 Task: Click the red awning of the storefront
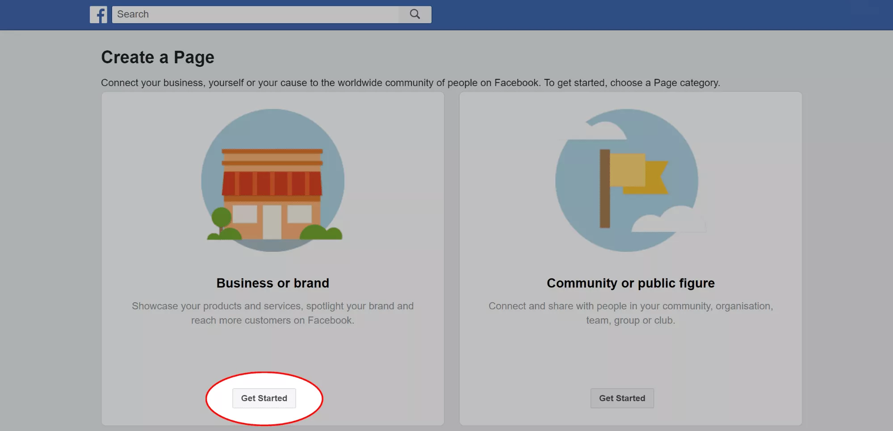pos(272,183)
